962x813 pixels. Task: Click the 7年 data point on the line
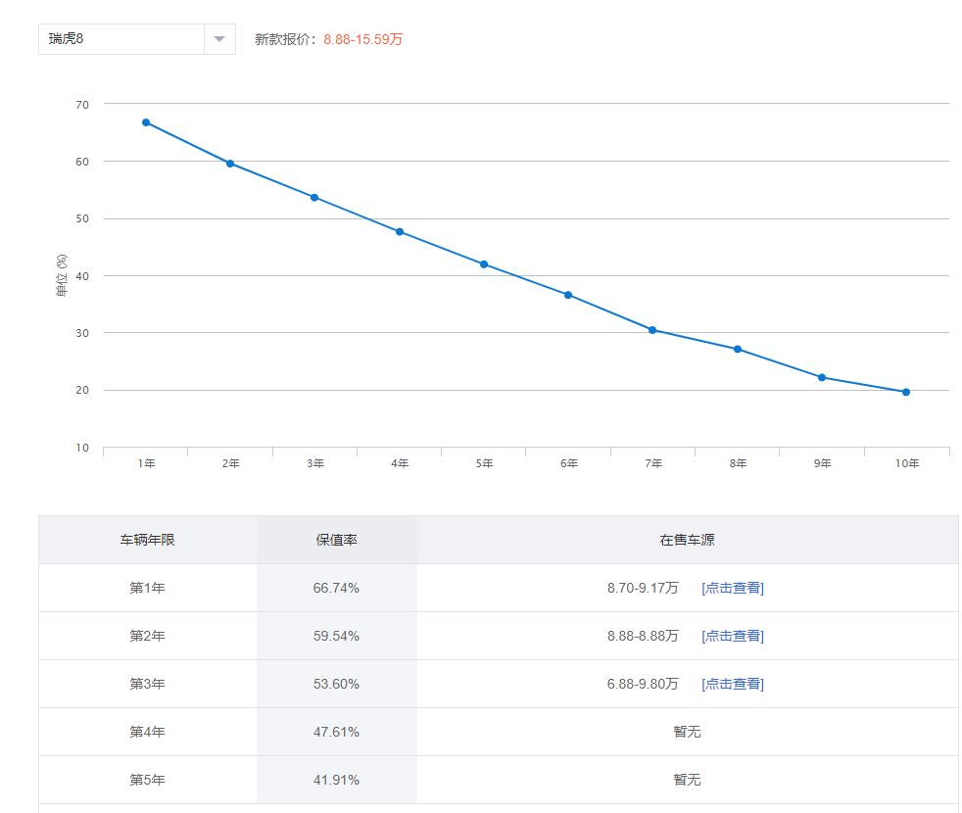(650, 330)
